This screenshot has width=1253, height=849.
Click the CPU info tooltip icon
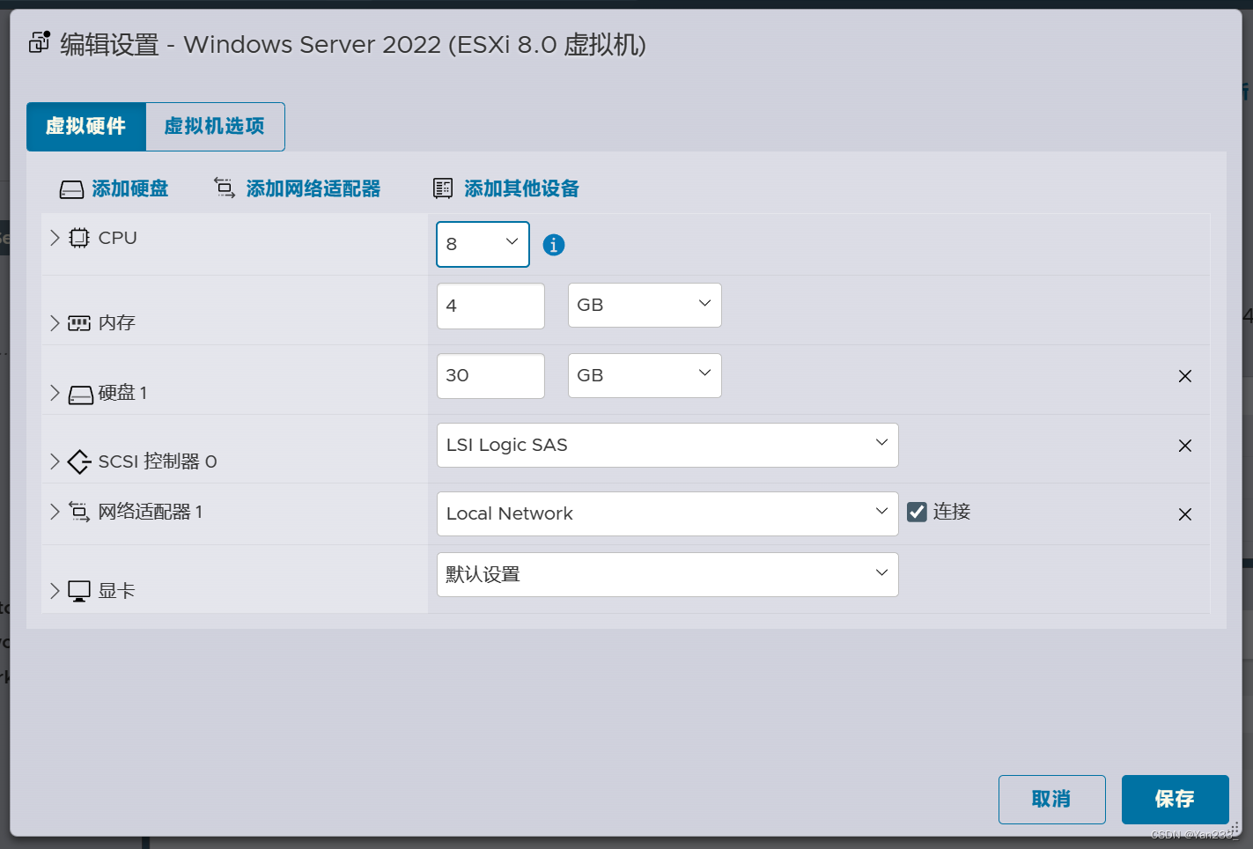click(554, 245)
